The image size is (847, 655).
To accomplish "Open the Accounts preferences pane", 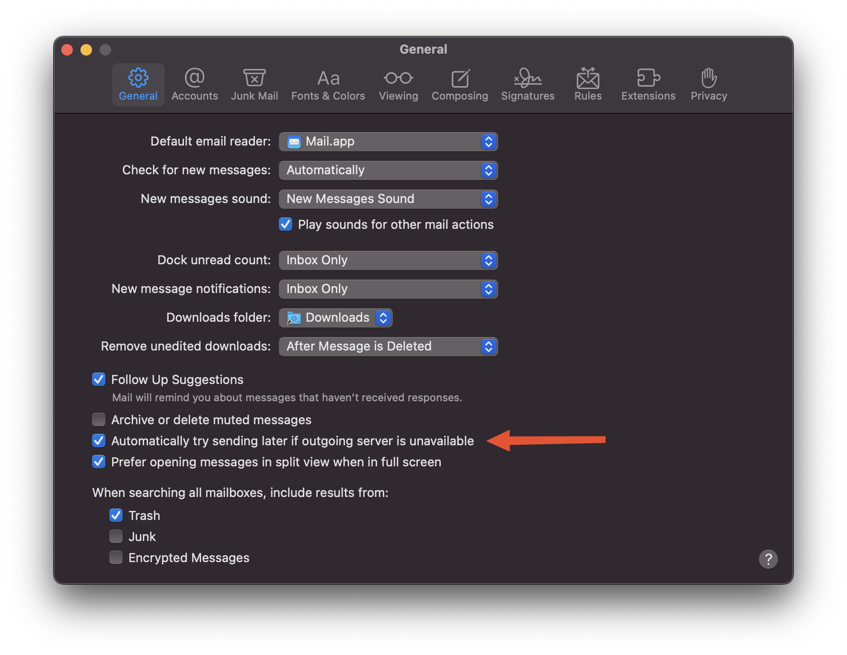I will click(x=195, y=85).
